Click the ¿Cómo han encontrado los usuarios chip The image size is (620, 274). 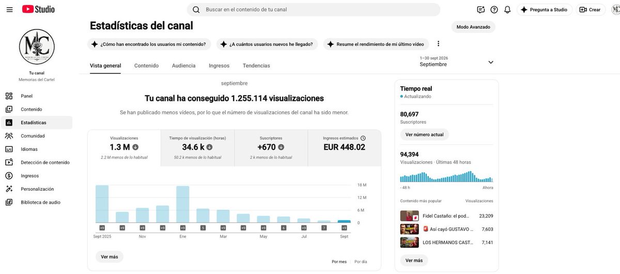point(149,44)
